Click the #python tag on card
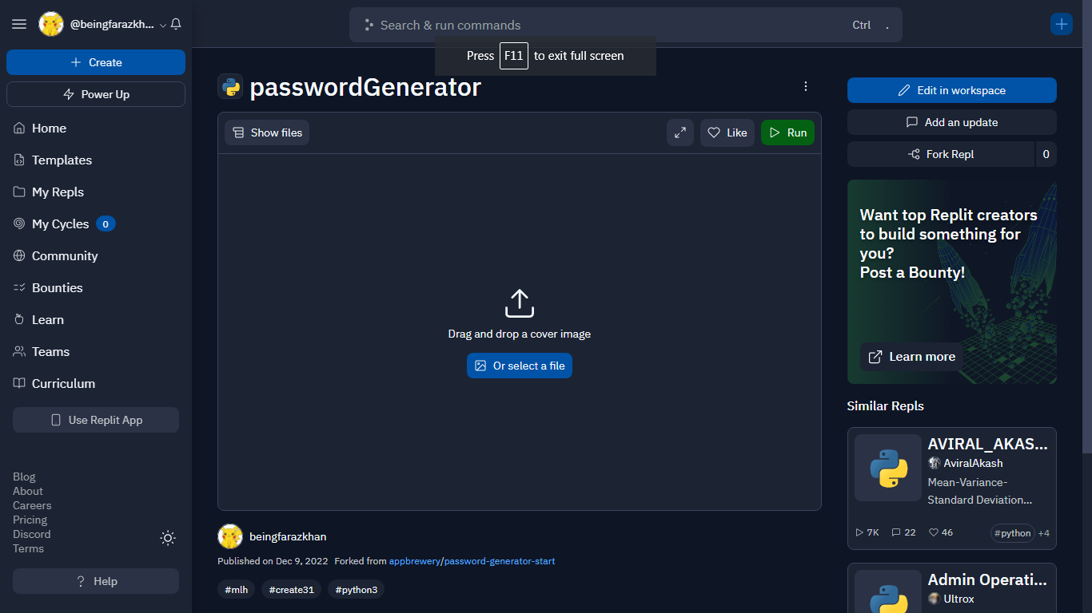1092x613 pixels. pyautogui.click(x=1013, y=533)
